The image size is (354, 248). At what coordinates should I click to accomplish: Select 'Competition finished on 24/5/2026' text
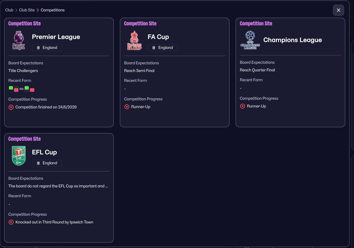click(46, 107)
